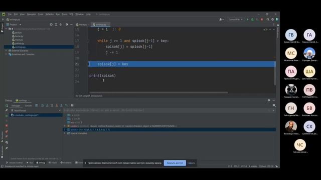This screenshot has width=321, height=180.
Task: Click the blue stop sharing button
Action: tap(175, 163)
